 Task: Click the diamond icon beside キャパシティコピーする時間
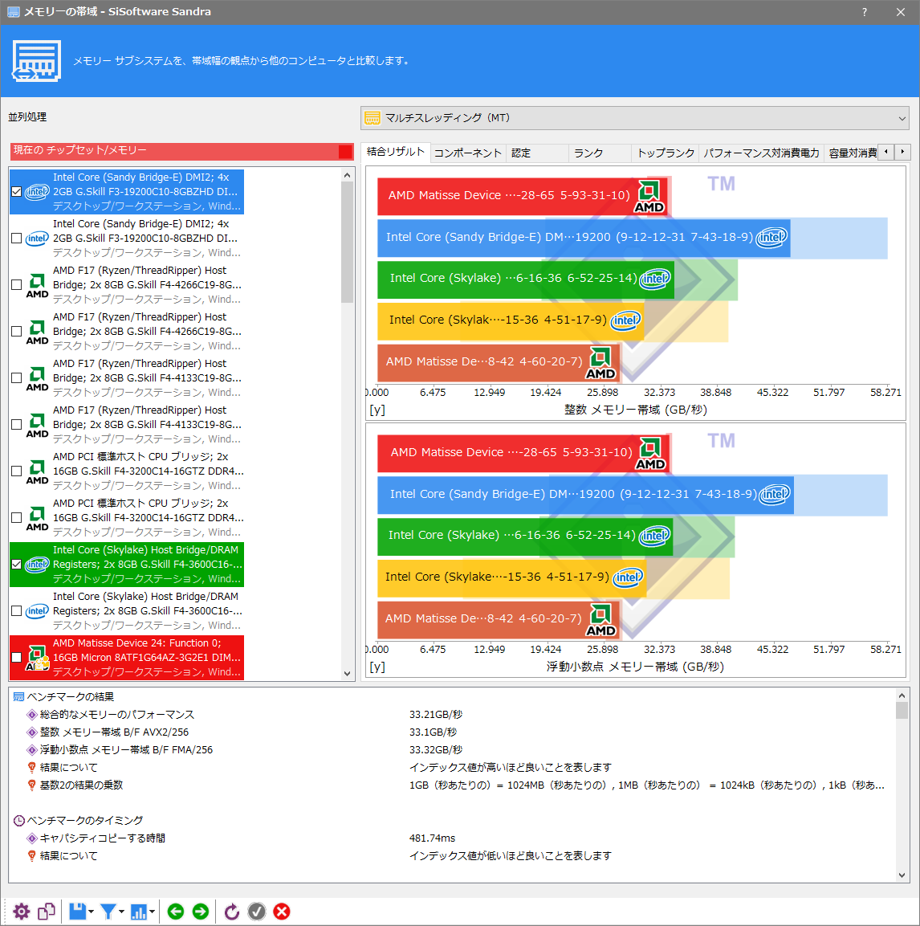pos(32,838)
